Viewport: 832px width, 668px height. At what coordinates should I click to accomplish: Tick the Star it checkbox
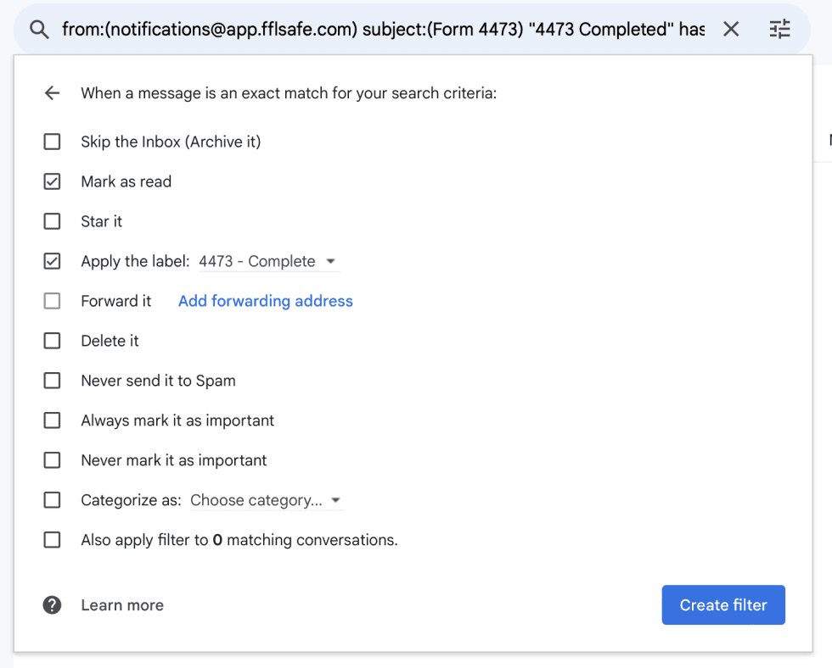tap(53, 221)
